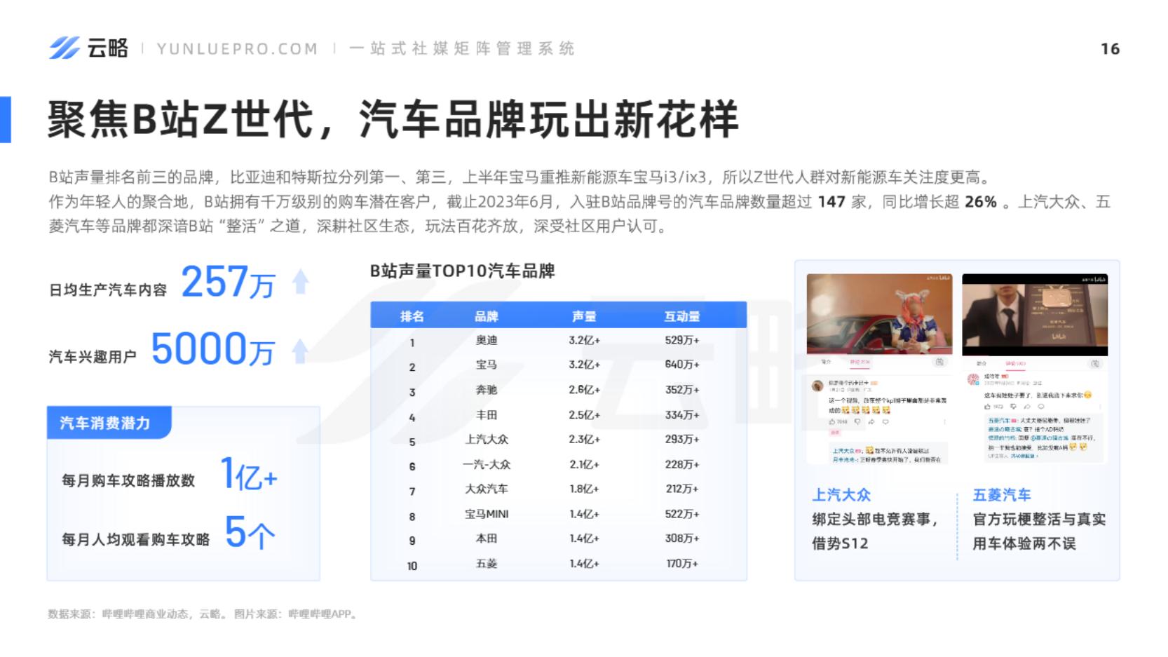
Task: Click the 云略 blue stripe logo icon
Action: [x=64, y=48]
